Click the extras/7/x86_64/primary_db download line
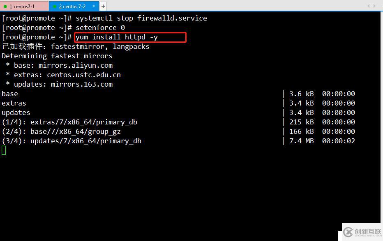This screenshot has width=383, height=241. [x=83, y=122]
